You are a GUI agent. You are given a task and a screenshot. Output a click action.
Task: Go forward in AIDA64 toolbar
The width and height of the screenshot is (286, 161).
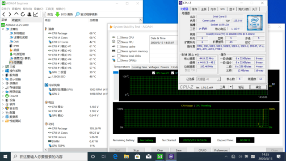pos(10,14)
